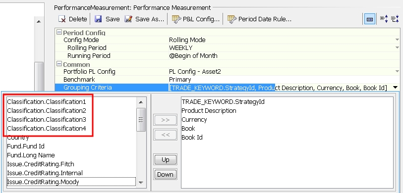Viewport: 403px width, 193px height.
Task: Select Book Id in the selected list
Action: (x=192, y=138)
